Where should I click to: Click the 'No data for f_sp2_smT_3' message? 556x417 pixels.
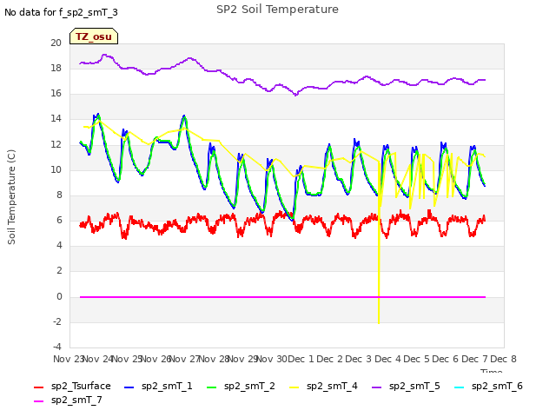[x=61, y=12]
